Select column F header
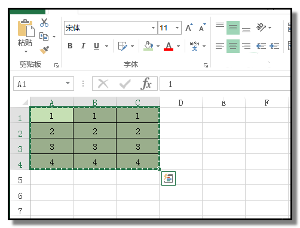The width and height of the screenshot is (300, 228). (x=267, y=102)
